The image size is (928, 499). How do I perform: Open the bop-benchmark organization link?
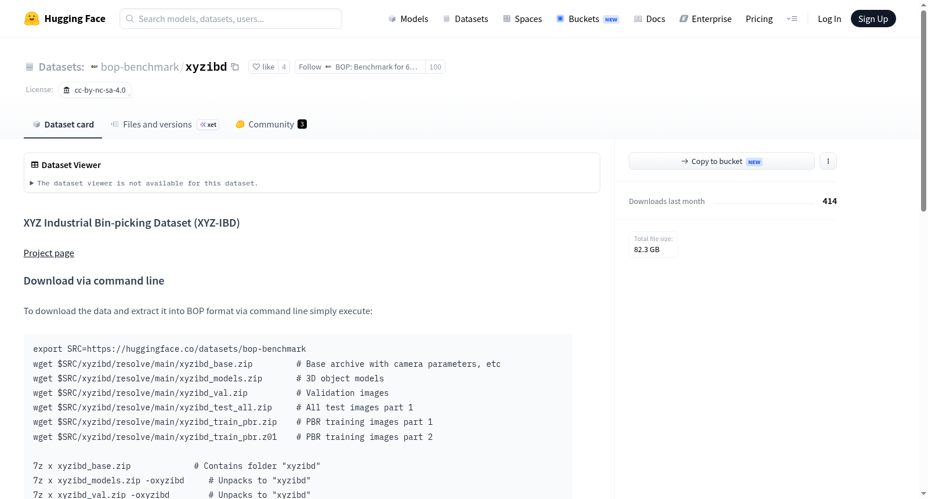(x=140, y=67)
